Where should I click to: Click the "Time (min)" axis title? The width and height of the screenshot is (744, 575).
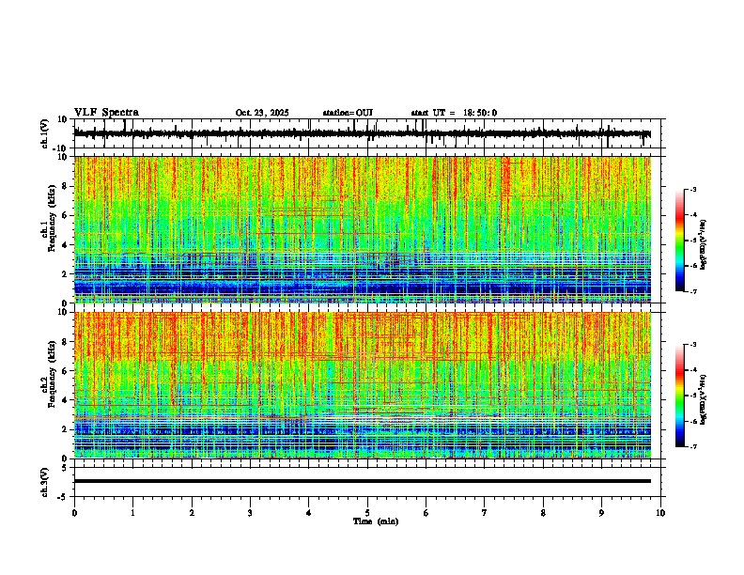click(376, 521)
